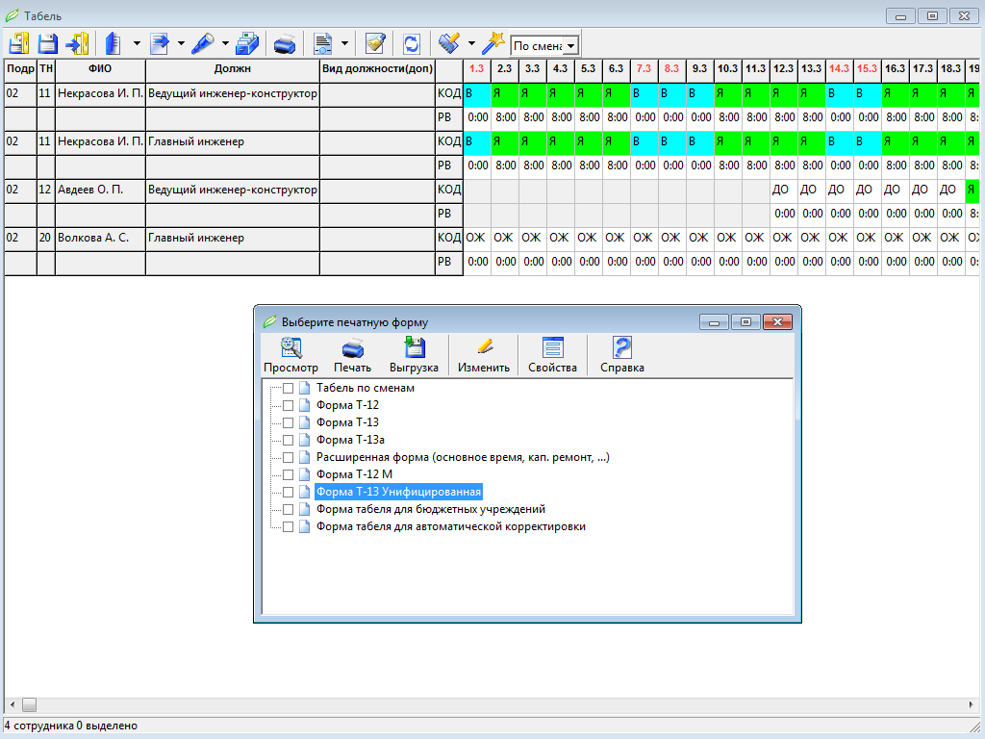Click the refresh arrows toolbar icon

point(412,43)
